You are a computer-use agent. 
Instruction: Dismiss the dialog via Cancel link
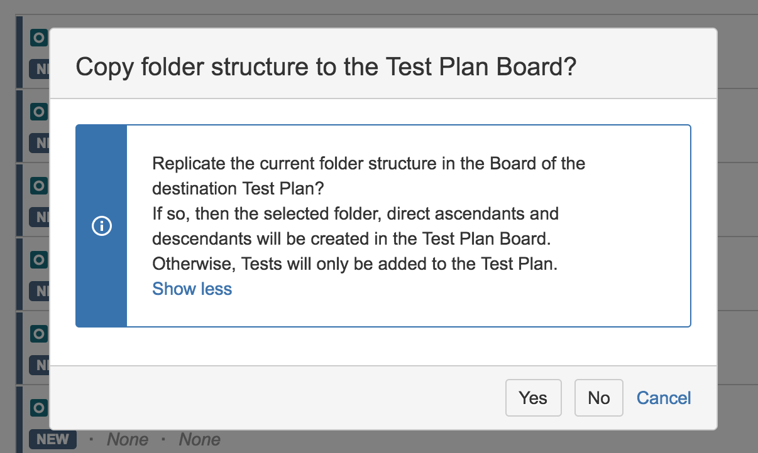[x=664, y=398]
